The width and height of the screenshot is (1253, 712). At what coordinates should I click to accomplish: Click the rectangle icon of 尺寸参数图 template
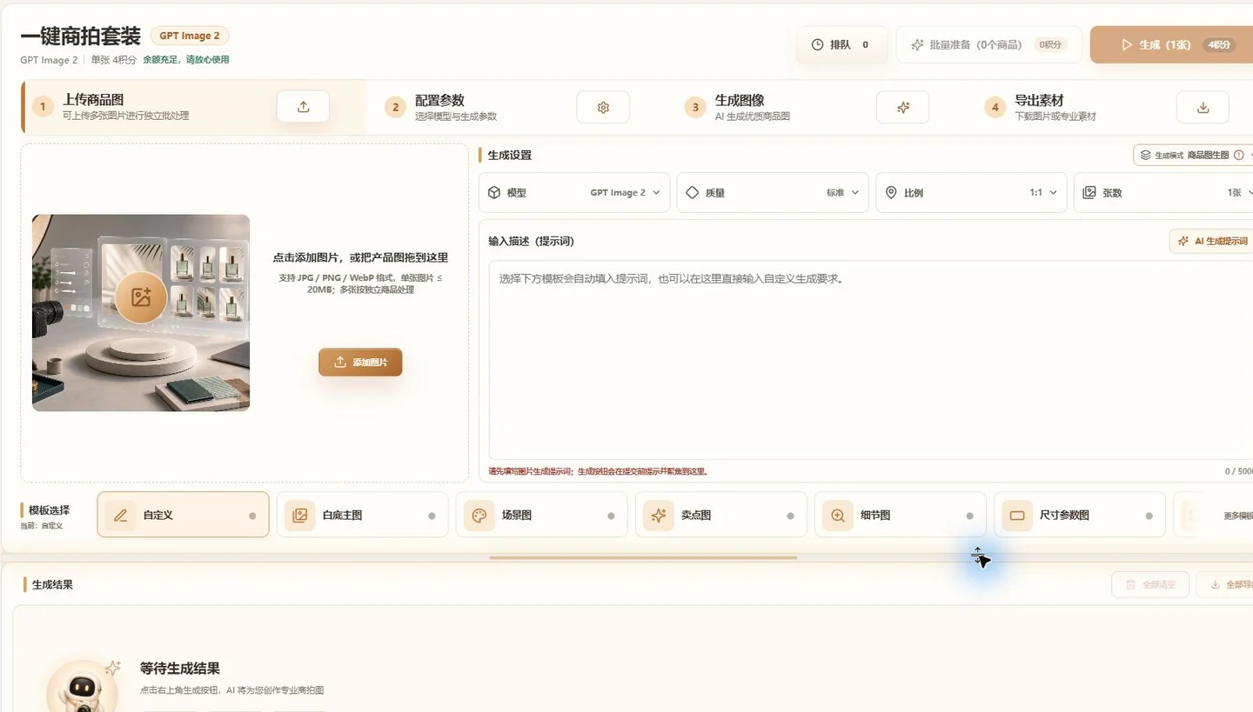1017,515
